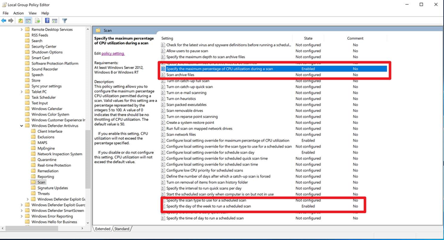
Task: Expand the Remote Desktop Services tree node
Action: [x=22, y=29]
